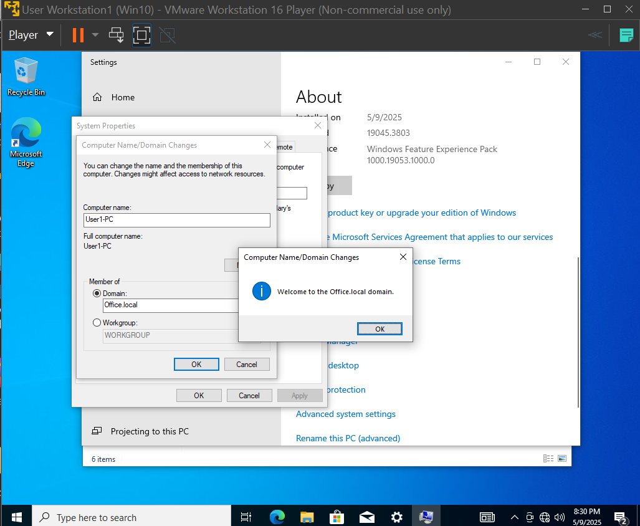Click the Computer name field containing User1-PC
The image size is (640, 526).
point(177,220)
